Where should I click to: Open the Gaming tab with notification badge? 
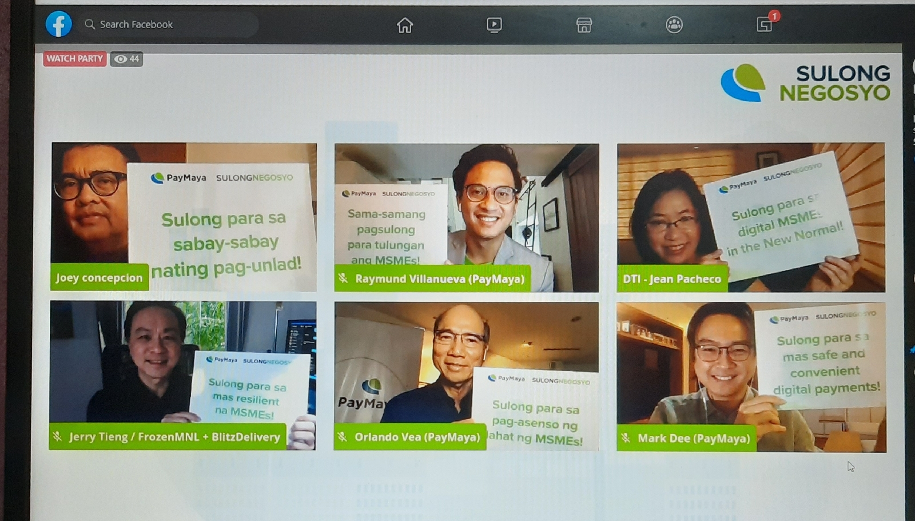point(764,25)
